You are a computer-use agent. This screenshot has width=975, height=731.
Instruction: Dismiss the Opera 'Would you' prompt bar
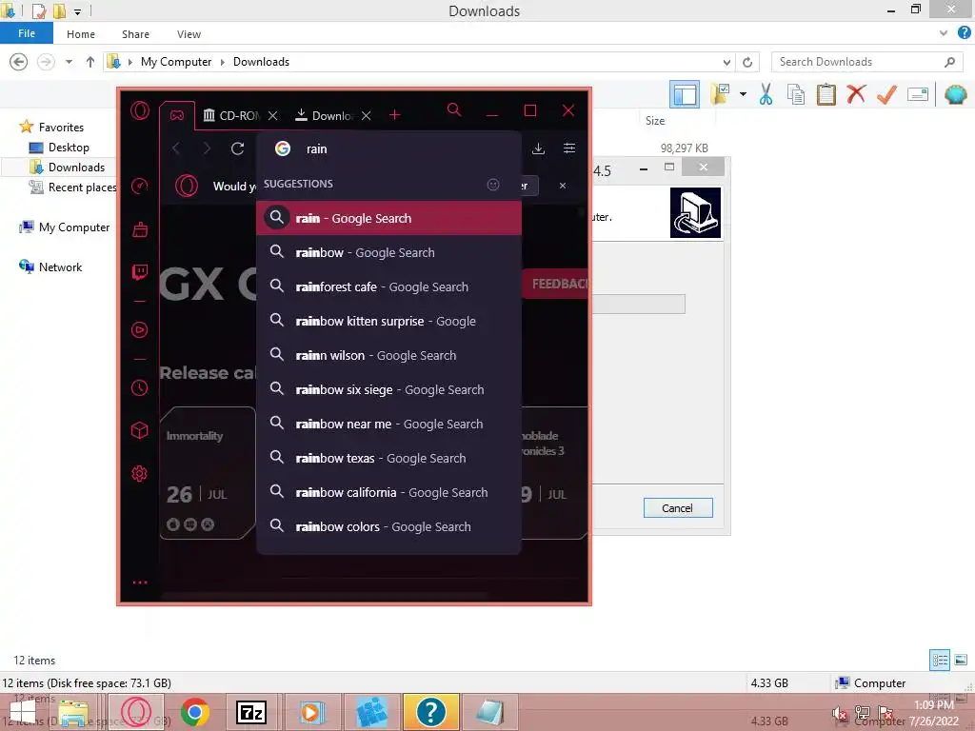coord(563,186)
